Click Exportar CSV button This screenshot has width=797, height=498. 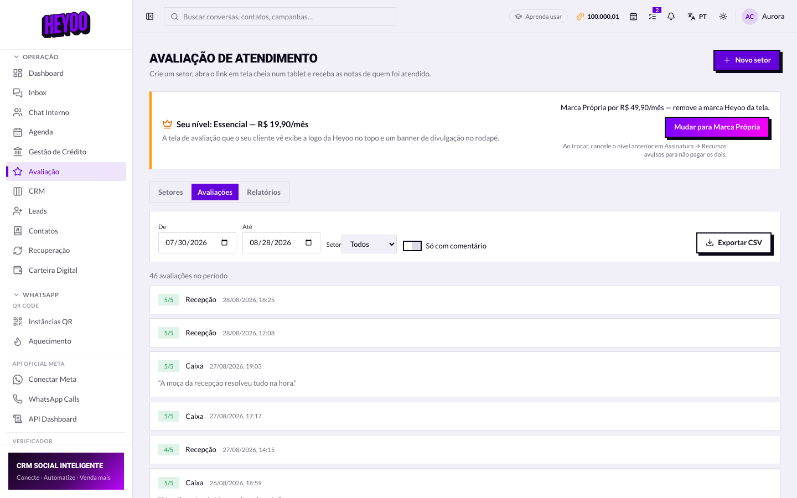[734, 242]
